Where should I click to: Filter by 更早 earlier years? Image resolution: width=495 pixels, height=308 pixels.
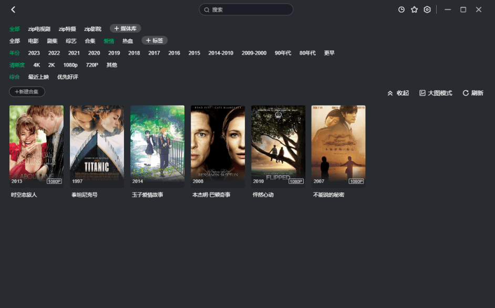pos(329,53)
